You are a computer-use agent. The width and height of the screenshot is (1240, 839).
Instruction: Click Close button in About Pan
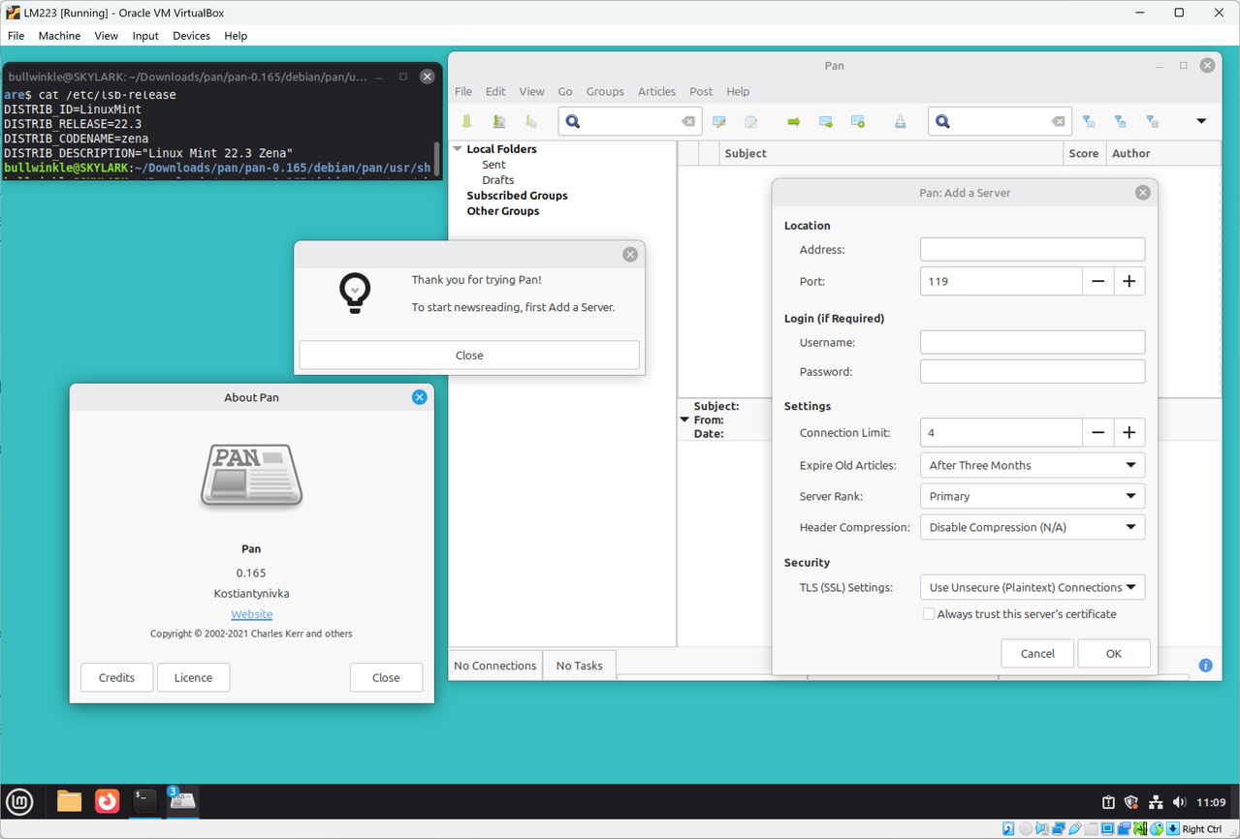[x=386, y=677]
